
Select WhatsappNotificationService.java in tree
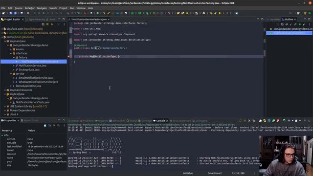(38, 82)
